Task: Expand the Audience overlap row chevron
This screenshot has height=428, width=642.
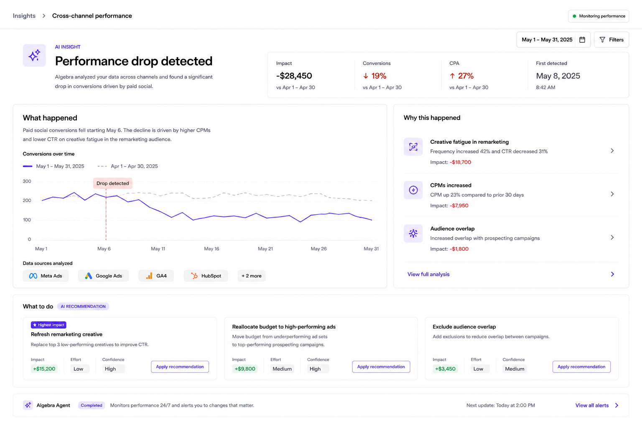Action: pyautogui.click(x=612, y=237)
